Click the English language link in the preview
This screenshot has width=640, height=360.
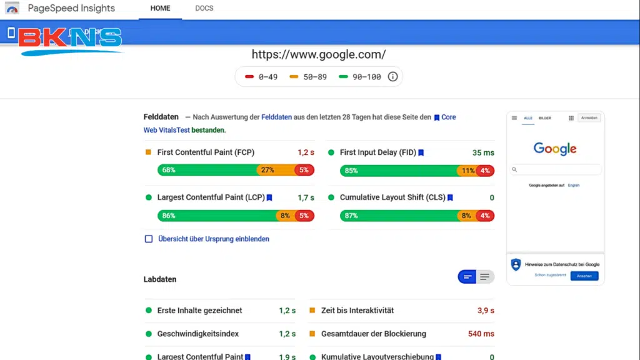click(x=574, y=185)
